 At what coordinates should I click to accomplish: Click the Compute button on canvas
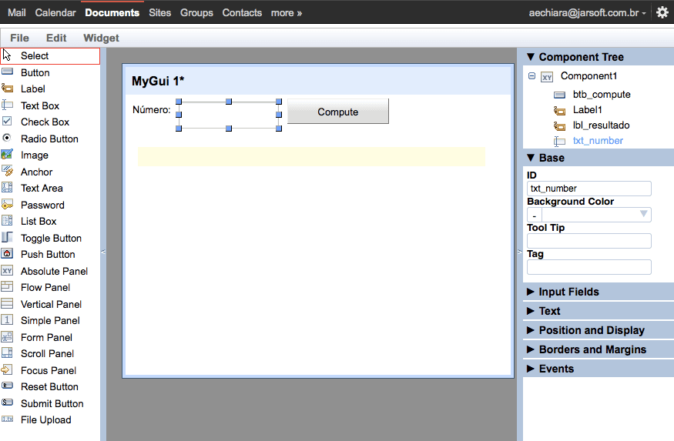[x=338, y=112]
